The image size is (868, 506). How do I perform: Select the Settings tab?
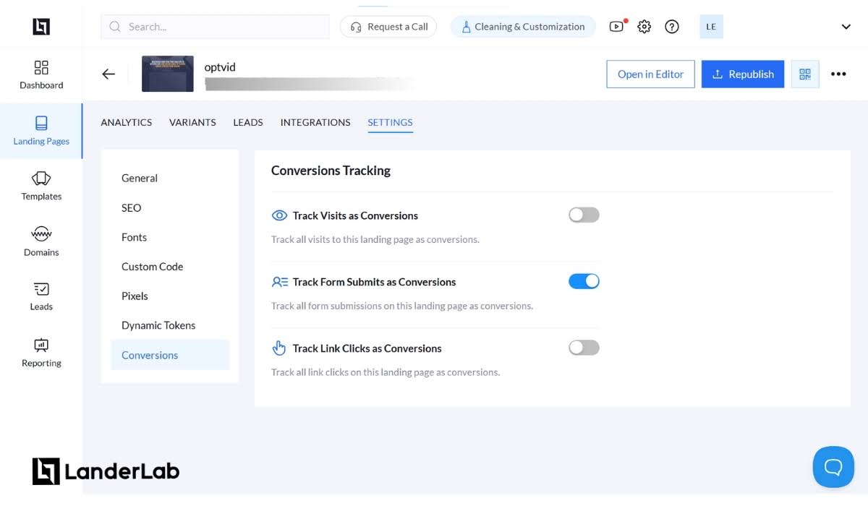pyautogui.click(x=390, y=122)
